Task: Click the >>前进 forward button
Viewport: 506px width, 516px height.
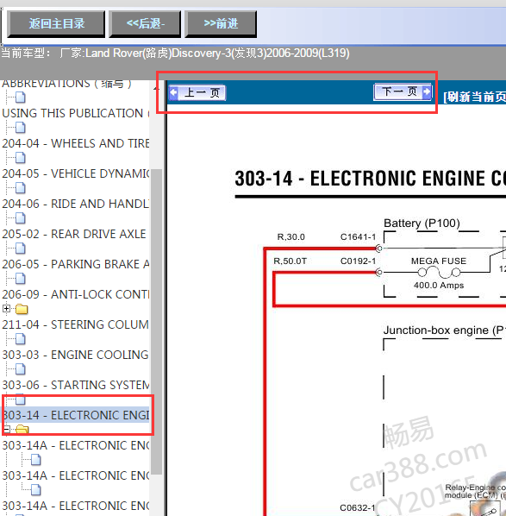Action: point(221,23)
